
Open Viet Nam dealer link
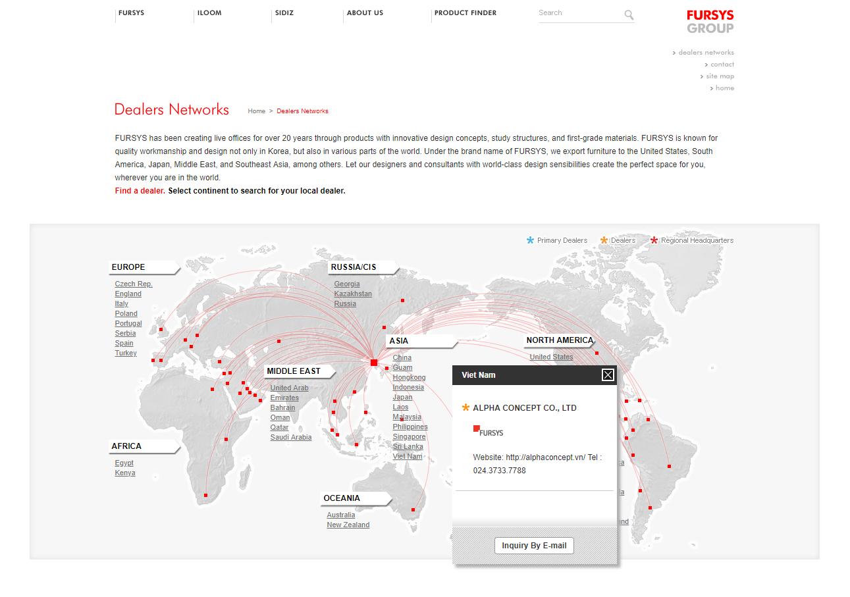(x=408, y=457)
